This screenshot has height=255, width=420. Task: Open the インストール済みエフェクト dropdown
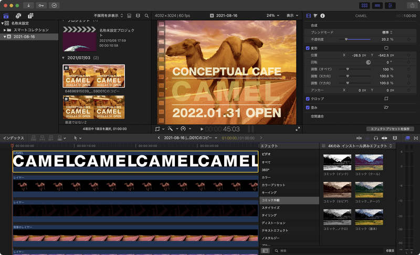(x=366, y=146)
